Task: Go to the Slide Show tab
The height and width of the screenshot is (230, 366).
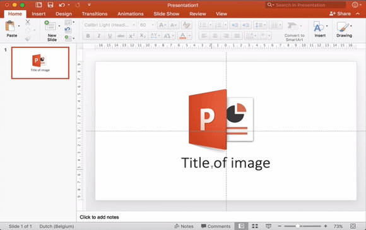Action: (167, 14)
